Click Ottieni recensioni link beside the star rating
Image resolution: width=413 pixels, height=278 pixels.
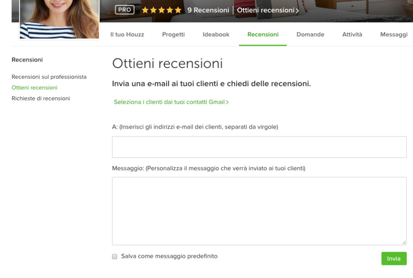pos(268,10)
